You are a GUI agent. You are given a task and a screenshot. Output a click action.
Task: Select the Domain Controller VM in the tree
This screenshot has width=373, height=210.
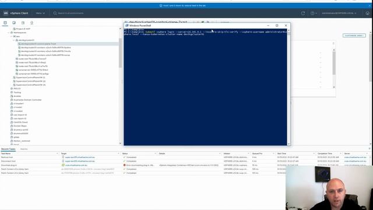(x=27, y=100)
